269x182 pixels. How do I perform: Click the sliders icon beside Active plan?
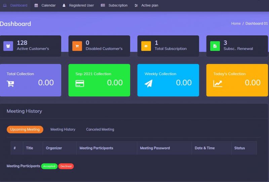[136, 5]
